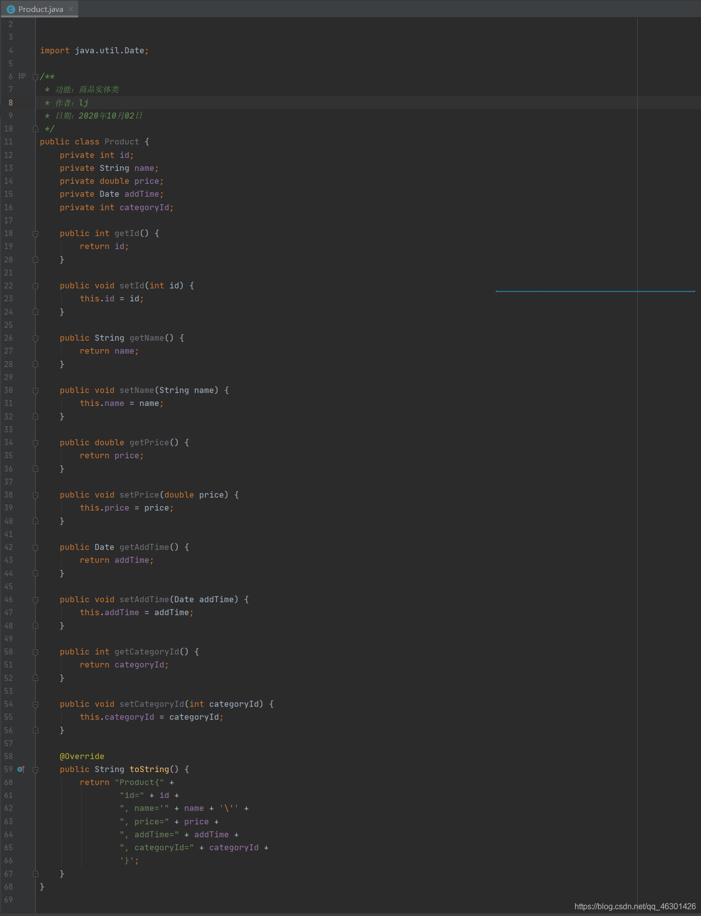Click 'return categoryId;' statement
701x916 pixels.
[124, 664]
